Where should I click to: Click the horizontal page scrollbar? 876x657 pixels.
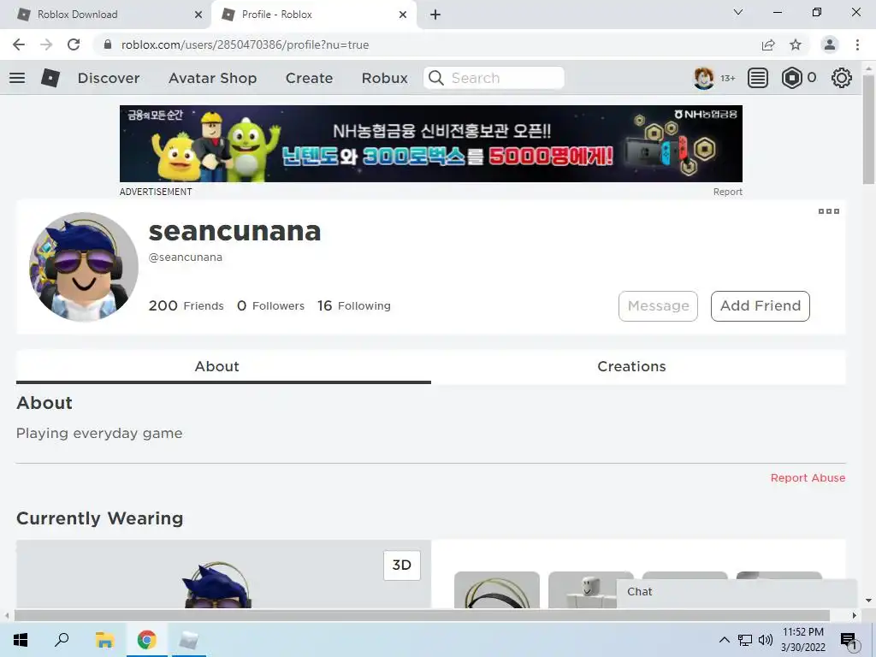point(422,616)
